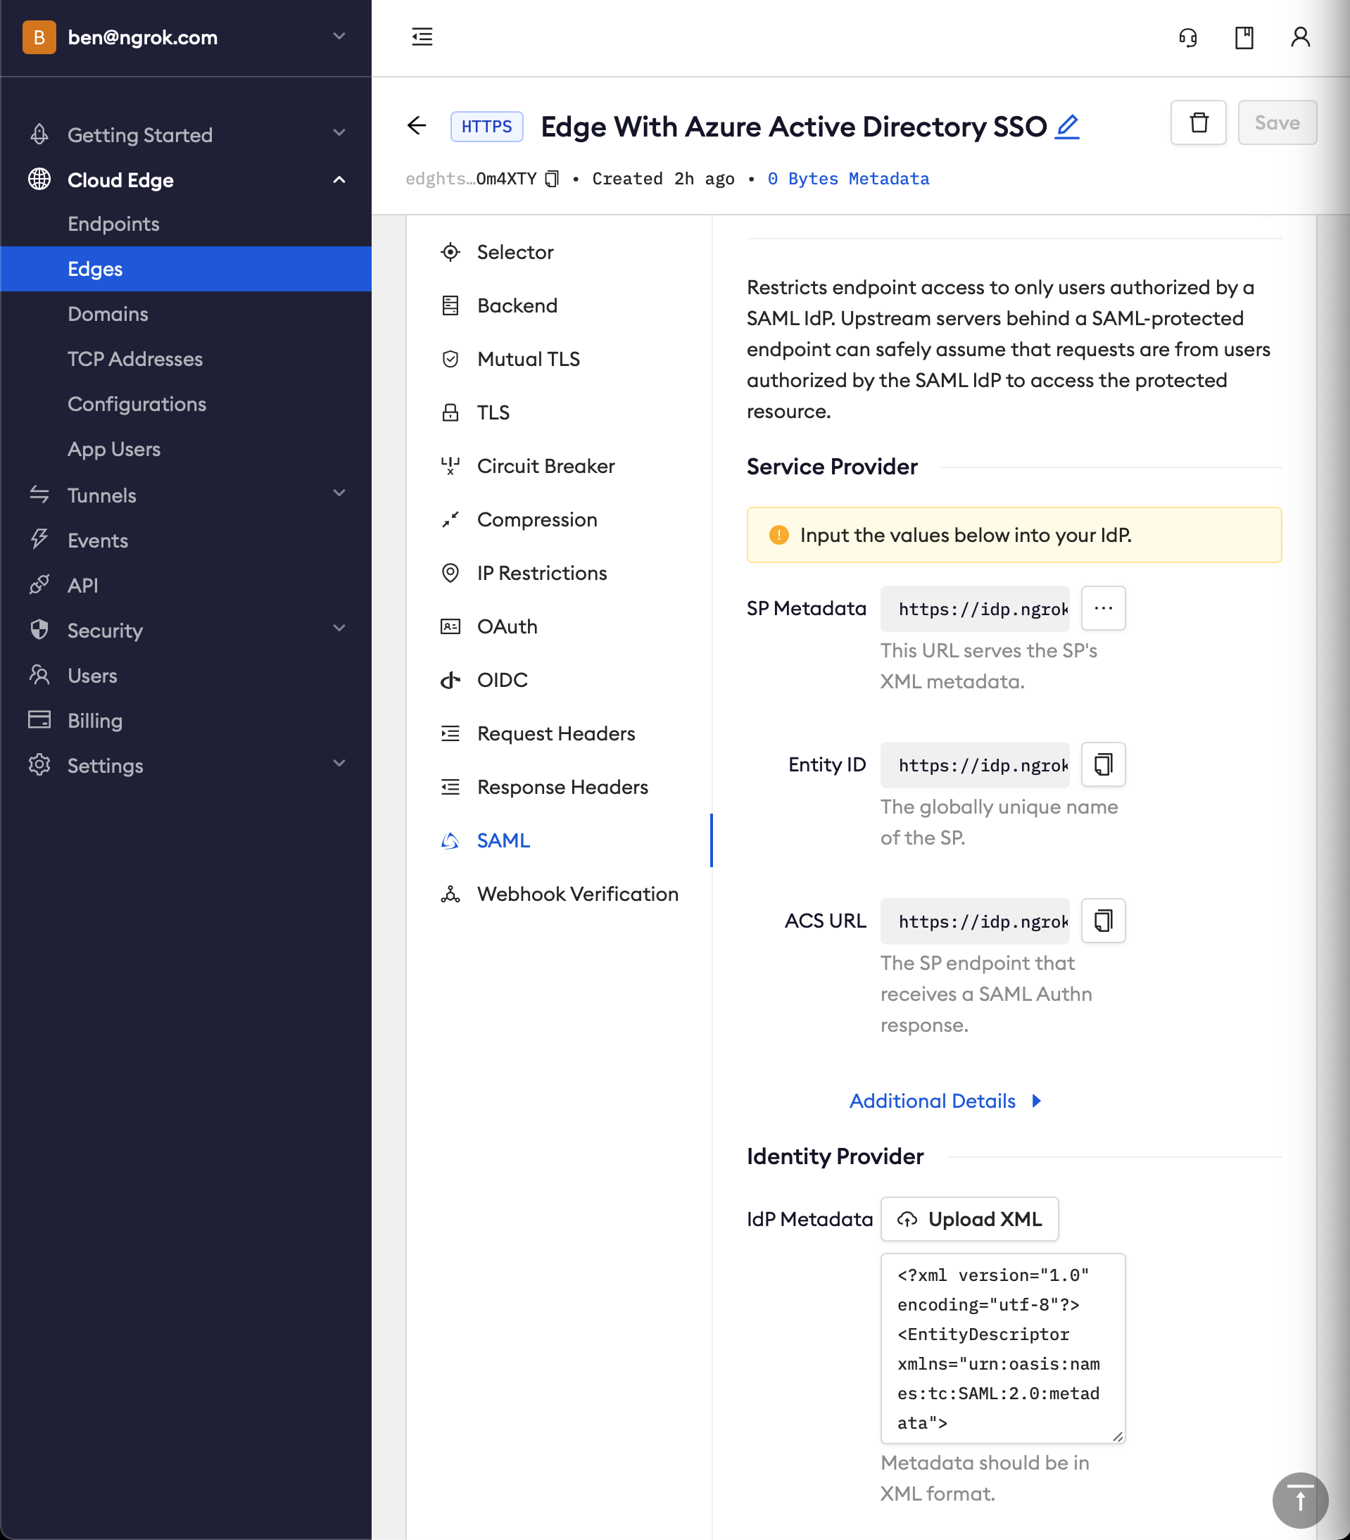Click the Security shield icon

pos(39,629)
